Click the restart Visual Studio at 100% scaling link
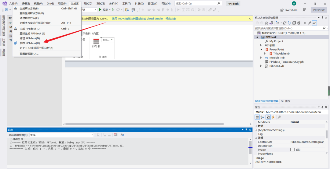Image resolution: width=330 pixels, height=169 pixels. [137, 19]
